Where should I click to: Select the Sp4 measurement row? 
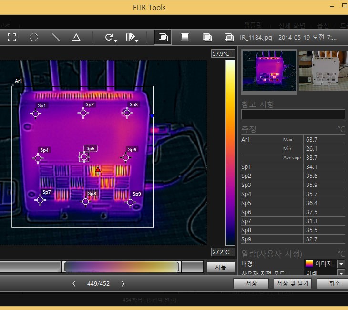[x=293, y=194]
